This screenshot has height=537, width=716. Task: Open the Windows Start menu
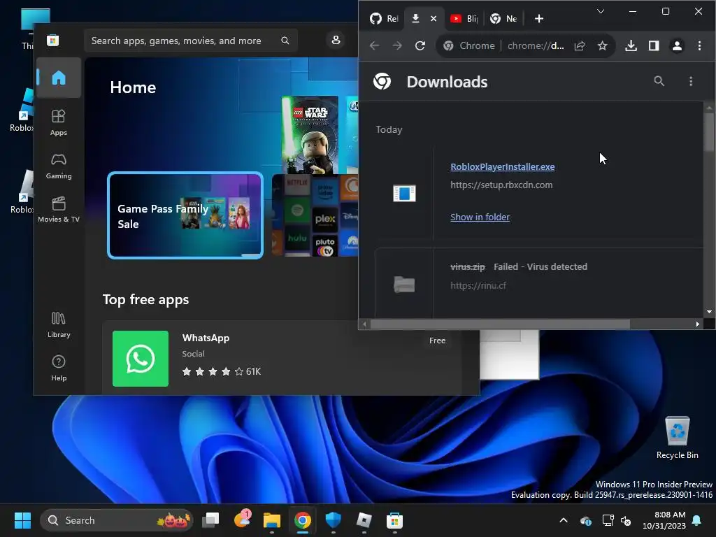pyautogui.click(x=22, y=520)
